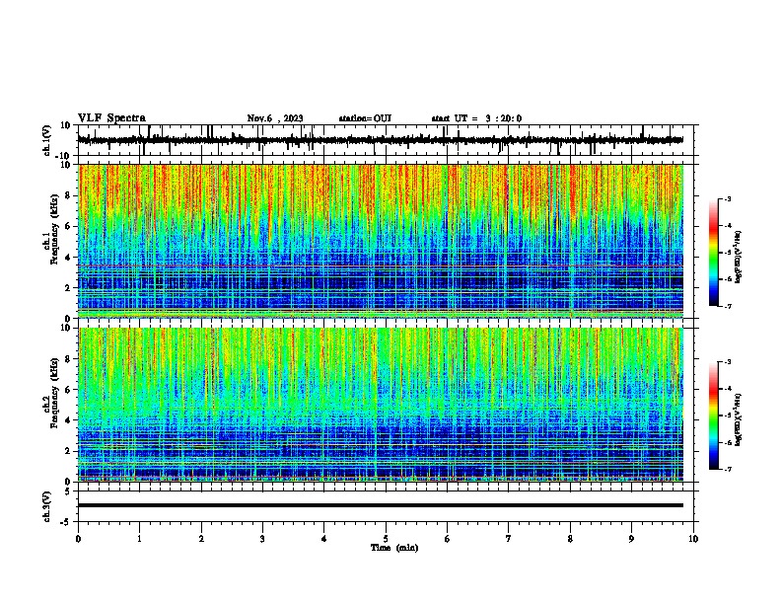
Task: Click the ch.1 spectrogram color bar
Action: pyautogui.click(x=714, y=253)
